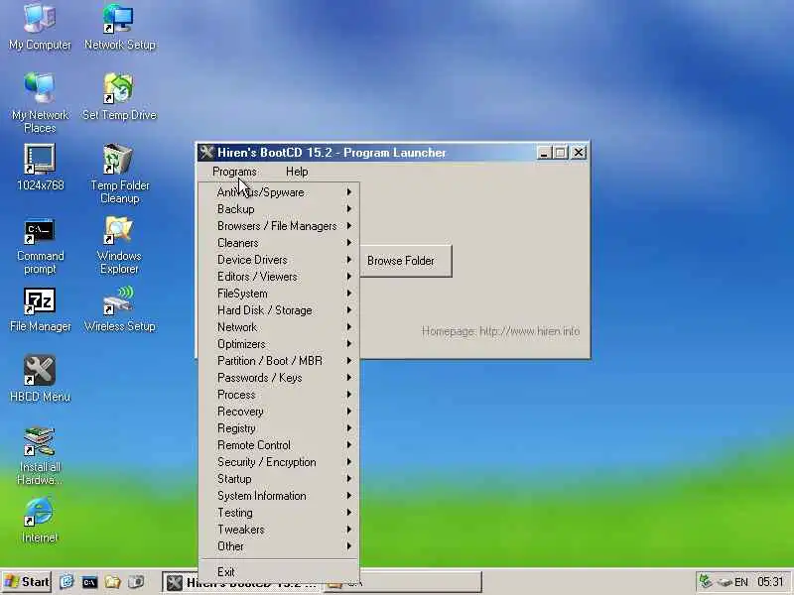
Task: Open the Startup submenu
Action: (x=279, y=479)
